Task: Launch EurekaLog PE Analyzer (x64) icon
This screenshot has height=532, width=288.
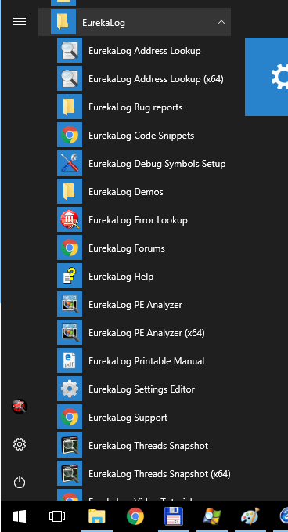Action: click(70, 332)
